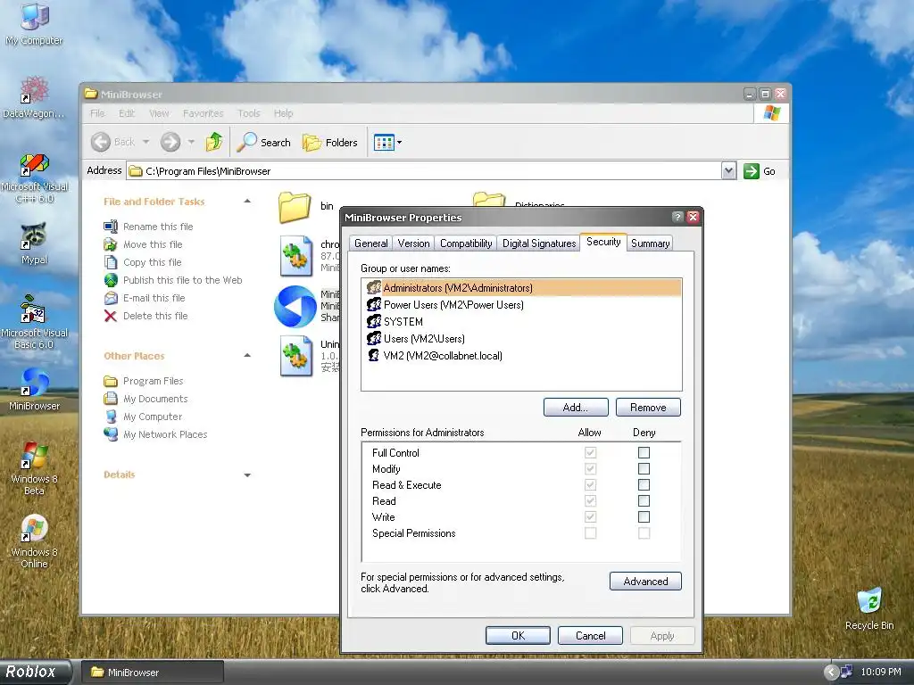This screenshot has width=914, height=685.
Task: Open Advanced permission settings
Action: coord(645,582)
